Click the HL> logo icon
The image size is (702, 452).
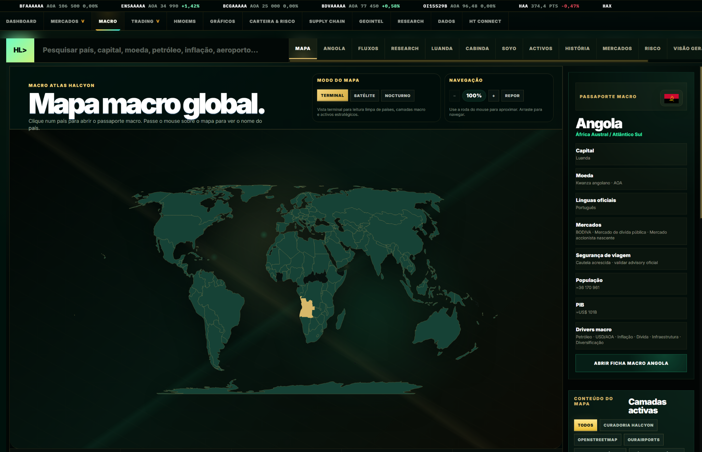click(x=20, y=50)
